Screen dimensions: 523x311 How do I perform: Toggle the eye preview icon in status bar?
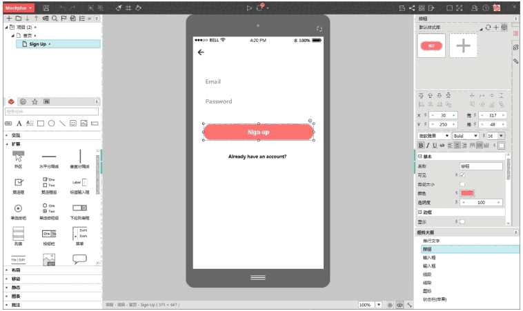point(399,305)
